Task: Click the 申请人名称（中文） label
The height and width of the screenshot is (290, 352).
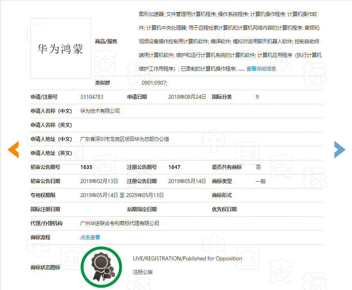Action: [x=51, y=111]
